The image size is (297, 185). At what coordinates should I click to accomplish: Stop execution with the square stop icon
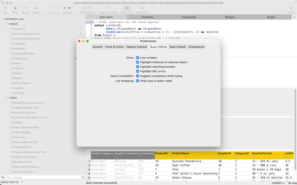pos(69,8)
